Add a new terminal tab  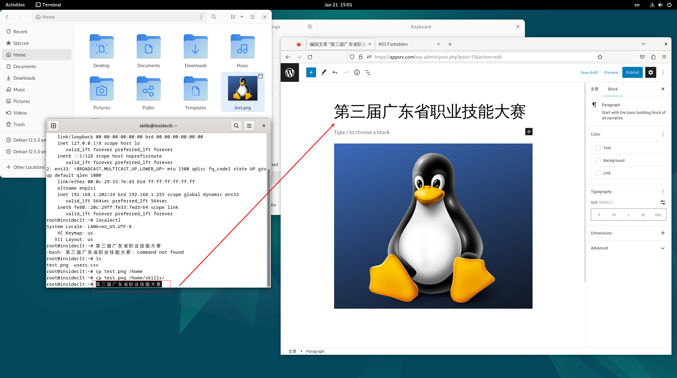53,126
